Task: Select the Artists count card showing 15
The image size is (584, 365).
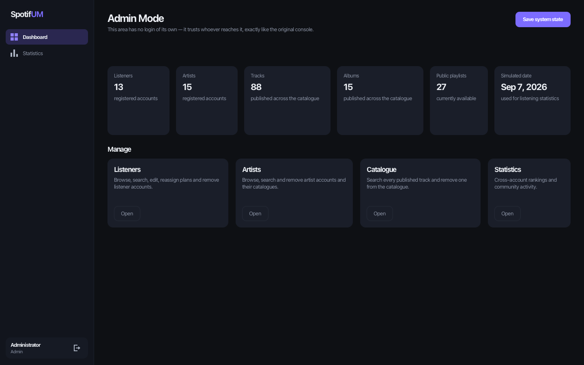Action: pos(207,101)
